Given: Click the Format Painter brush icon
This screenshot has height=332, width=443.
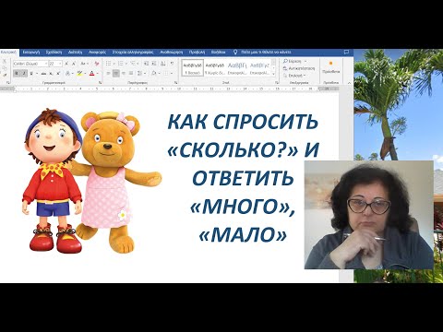Looking at the screenshot, I should [x=5, y=75].
